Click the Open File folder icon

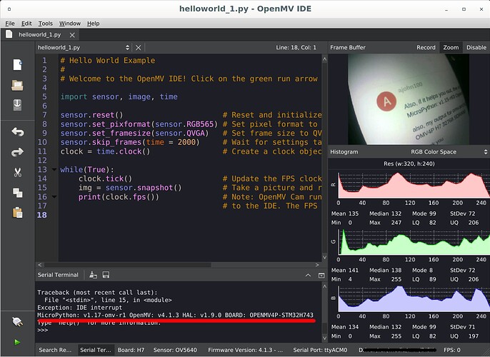17,86
